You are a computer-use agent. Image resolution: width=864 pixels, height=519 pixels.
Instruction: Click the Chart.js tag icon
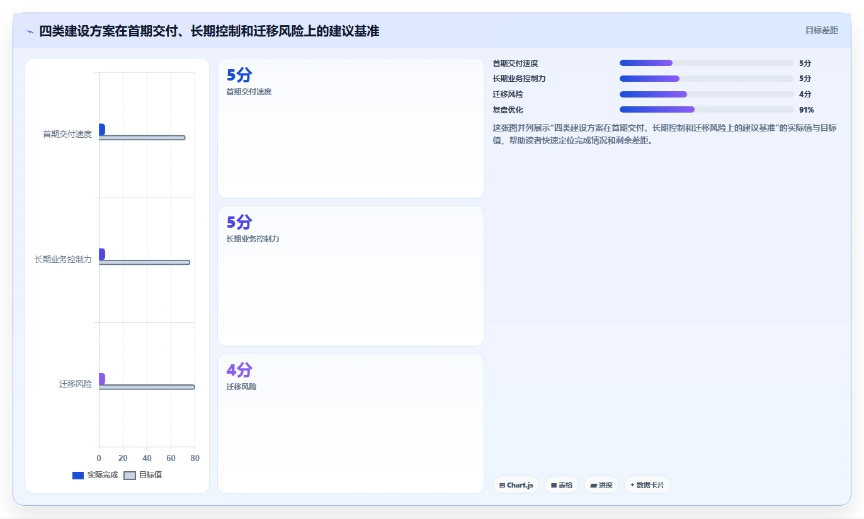tap(502, 486)
